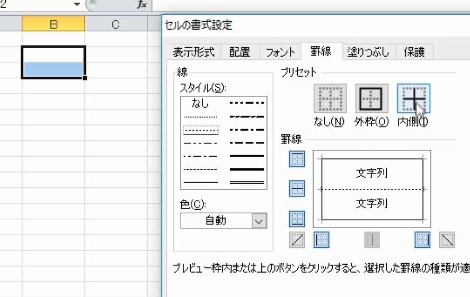Click the highlighted blue cell in column B
The width and height of the screenshot is (470, 297).
54,69
